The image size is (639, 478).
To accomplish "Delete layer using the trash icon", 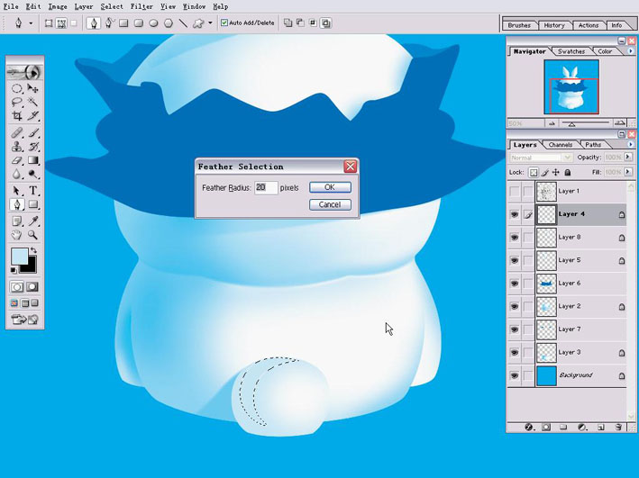I will coord(618,427).
